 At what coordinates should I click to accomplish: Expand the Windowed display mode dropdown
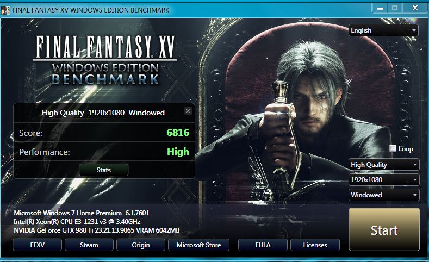(384, 195)
